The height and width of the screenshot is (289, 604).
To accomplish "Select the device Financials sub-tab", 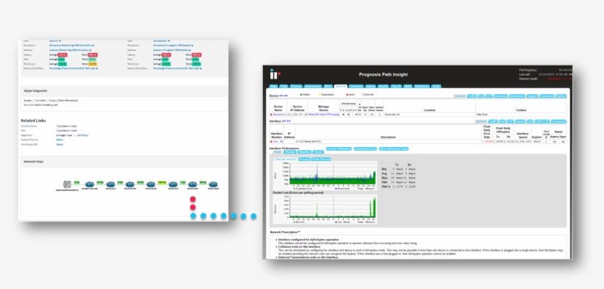I will 547,96.
